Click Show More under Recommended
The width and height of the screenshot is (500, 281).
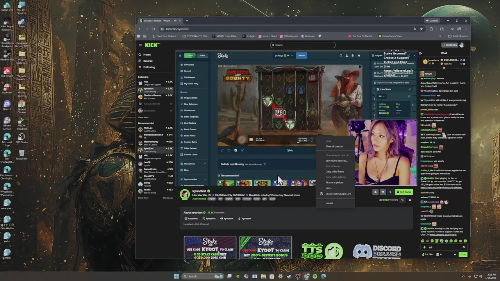[143, 198]
